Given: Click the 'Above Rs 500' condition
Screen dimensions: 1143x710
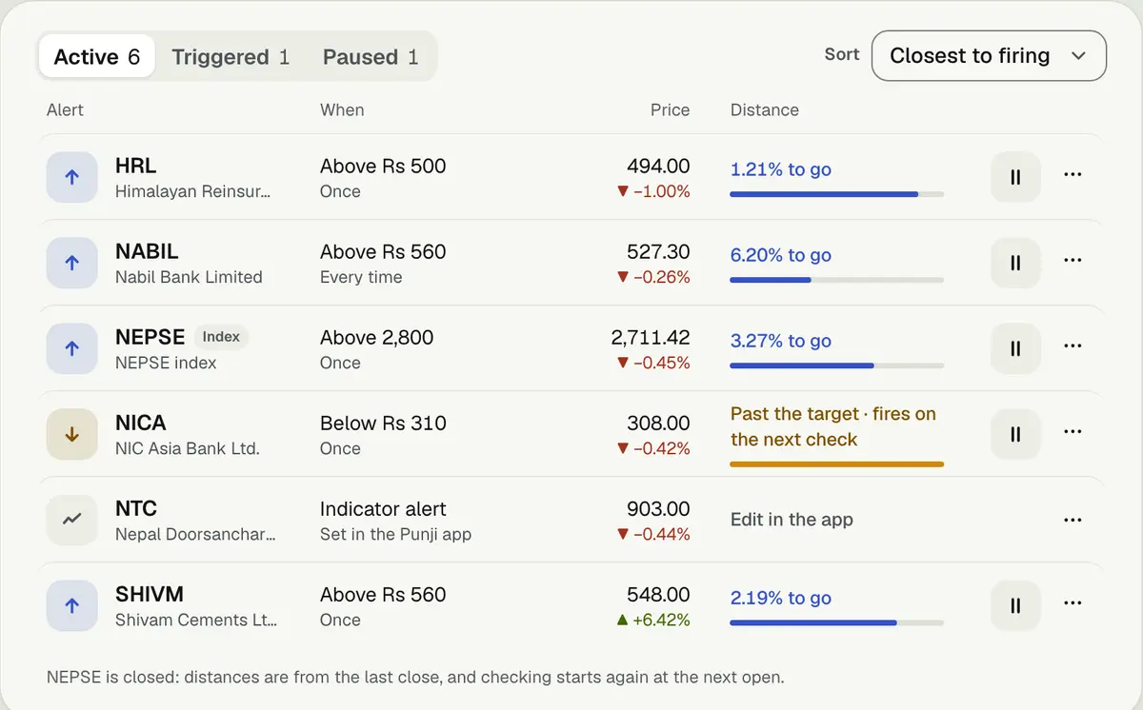Looking at the screenshot, I should (x=383, y=167).
